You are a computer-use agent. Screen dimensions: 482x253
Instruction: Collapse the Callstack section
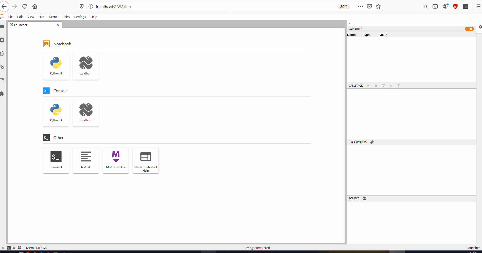[x=356, y=86]
